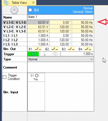The height and width of the screenshot is (121, 108).
Task: Select the green timeout trigger icon
Action: coord(33,54)
